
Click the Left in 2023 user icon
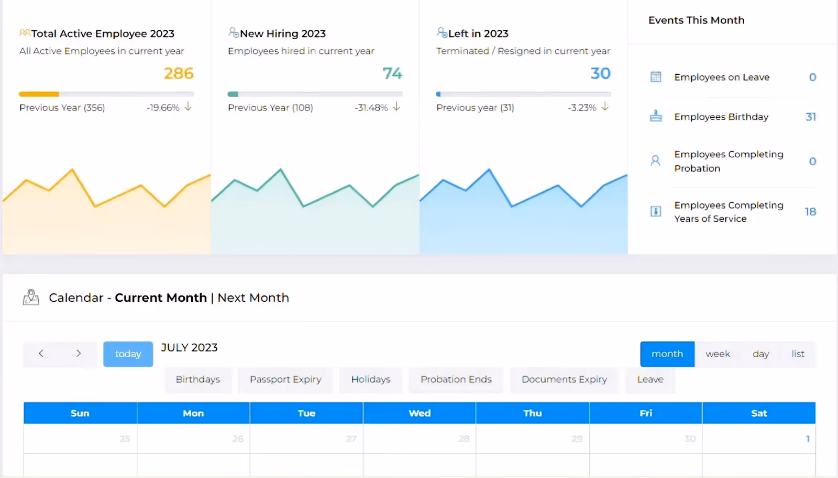click(x=442, y=32)
